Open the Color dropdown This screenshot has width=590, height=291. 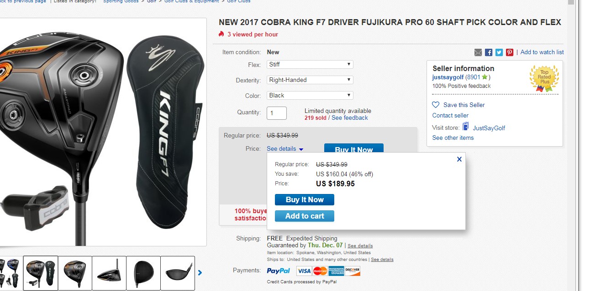coord(310,96)
